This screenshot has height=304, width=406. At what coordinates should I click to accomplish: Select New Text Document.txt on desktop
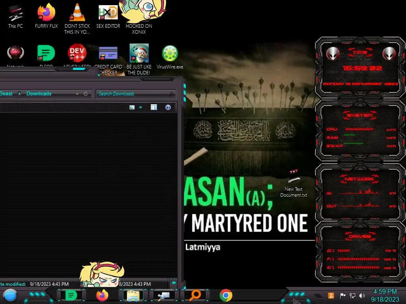(294, 184)
